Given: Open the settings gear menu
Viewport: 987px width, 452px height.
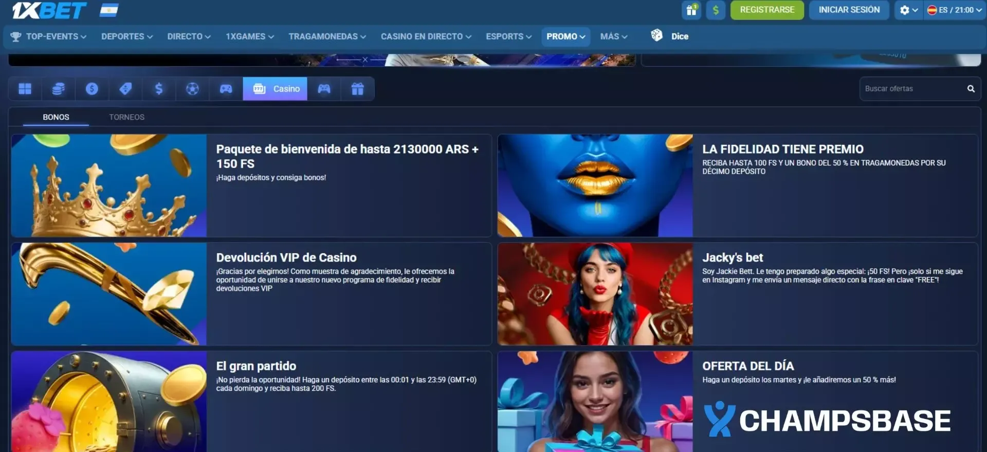Looking at the screenshot, I should (908, 10).
